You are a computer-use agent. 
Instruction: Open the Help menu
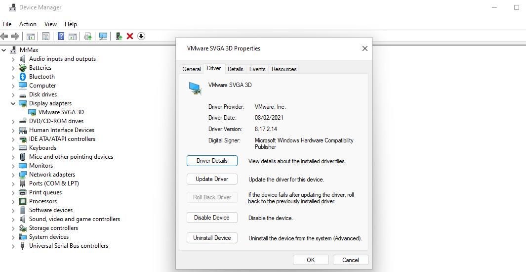point(71,24)
